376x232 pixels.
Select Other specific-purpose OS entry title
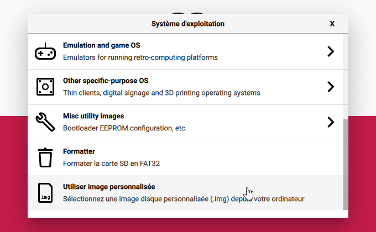tap(106, 81)
